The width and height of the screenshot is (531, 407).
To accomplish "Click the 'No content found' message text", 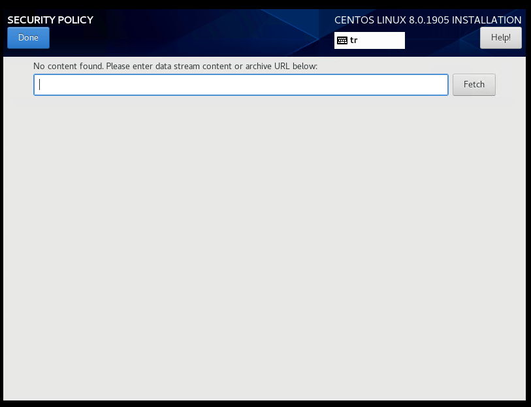I will coord(176,66).
